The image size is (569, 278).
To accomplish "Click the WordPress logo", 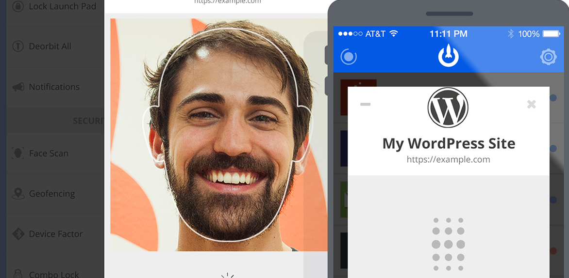I will (x=448, y=108).
